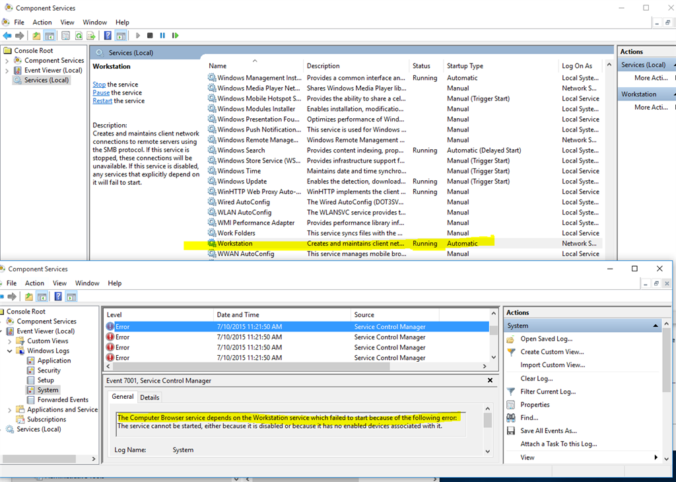Click the Forward arrow in Event Viewer window toolbar
The height and width of the screenshot is (482, 676).
click(12, 296)
